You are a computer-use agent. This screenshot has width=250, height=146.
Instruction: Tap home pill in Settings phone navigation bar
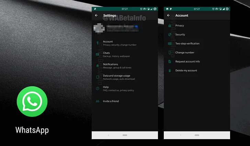tap(125, 135)
